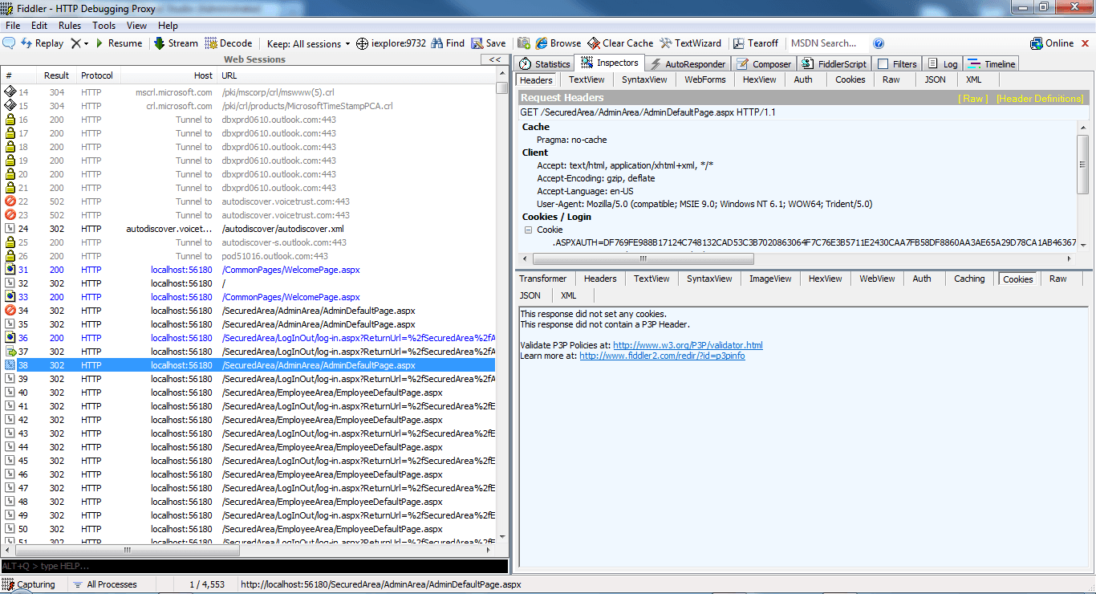The image size is (1096, 594).
Task: Click the Raw header link
Action: 974,98
